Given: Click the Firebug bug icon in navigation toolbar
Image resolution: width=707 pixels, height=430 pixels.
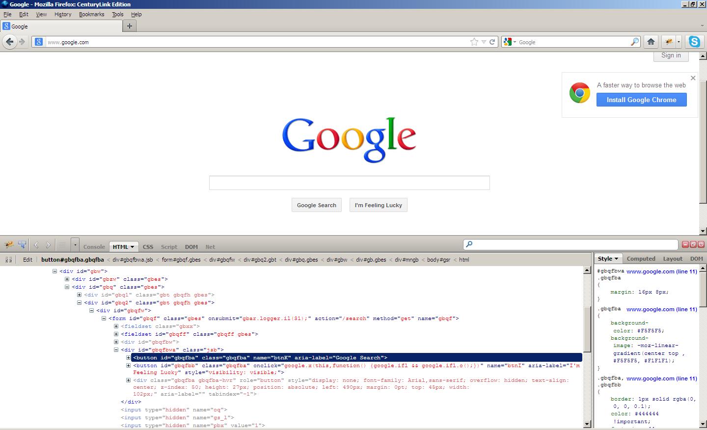Looking at the screenshot, I should point(669,42).
